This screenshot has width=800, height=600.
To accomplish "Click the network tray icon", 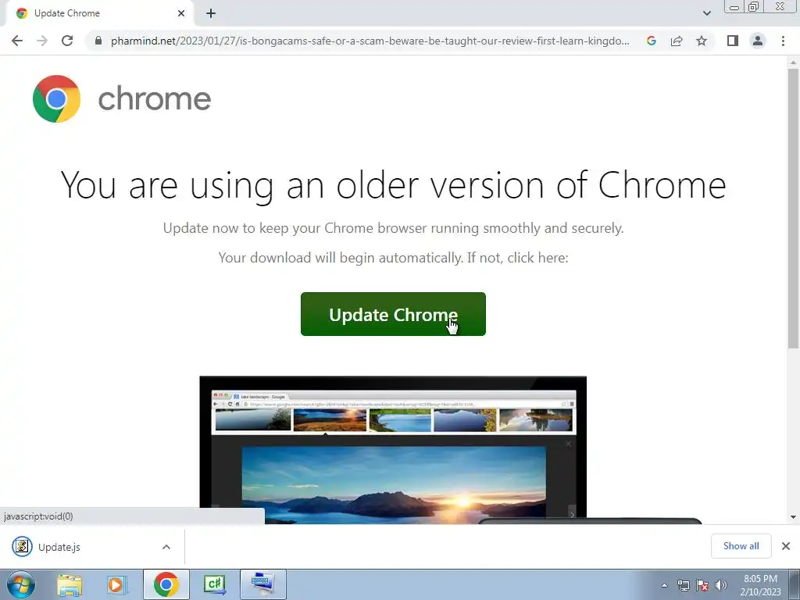I will 683,585.
